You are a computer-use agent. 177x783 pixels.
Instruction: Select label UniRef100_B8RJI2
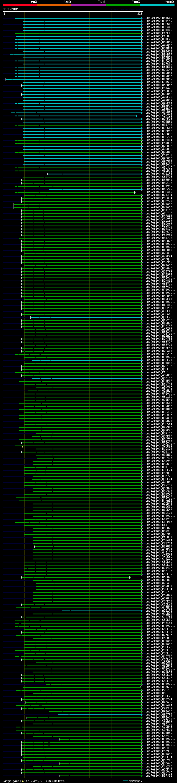(159, 776)
